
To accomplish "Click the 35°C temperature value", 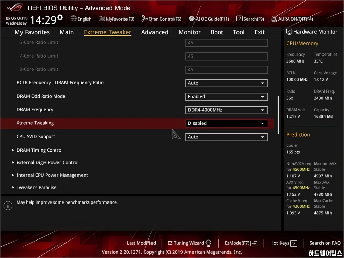I will [x=318, y=61].
